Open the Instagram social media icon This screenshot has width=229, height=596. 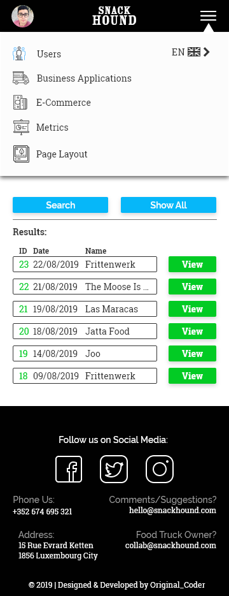pyautogui.click(x=160, y=469)
